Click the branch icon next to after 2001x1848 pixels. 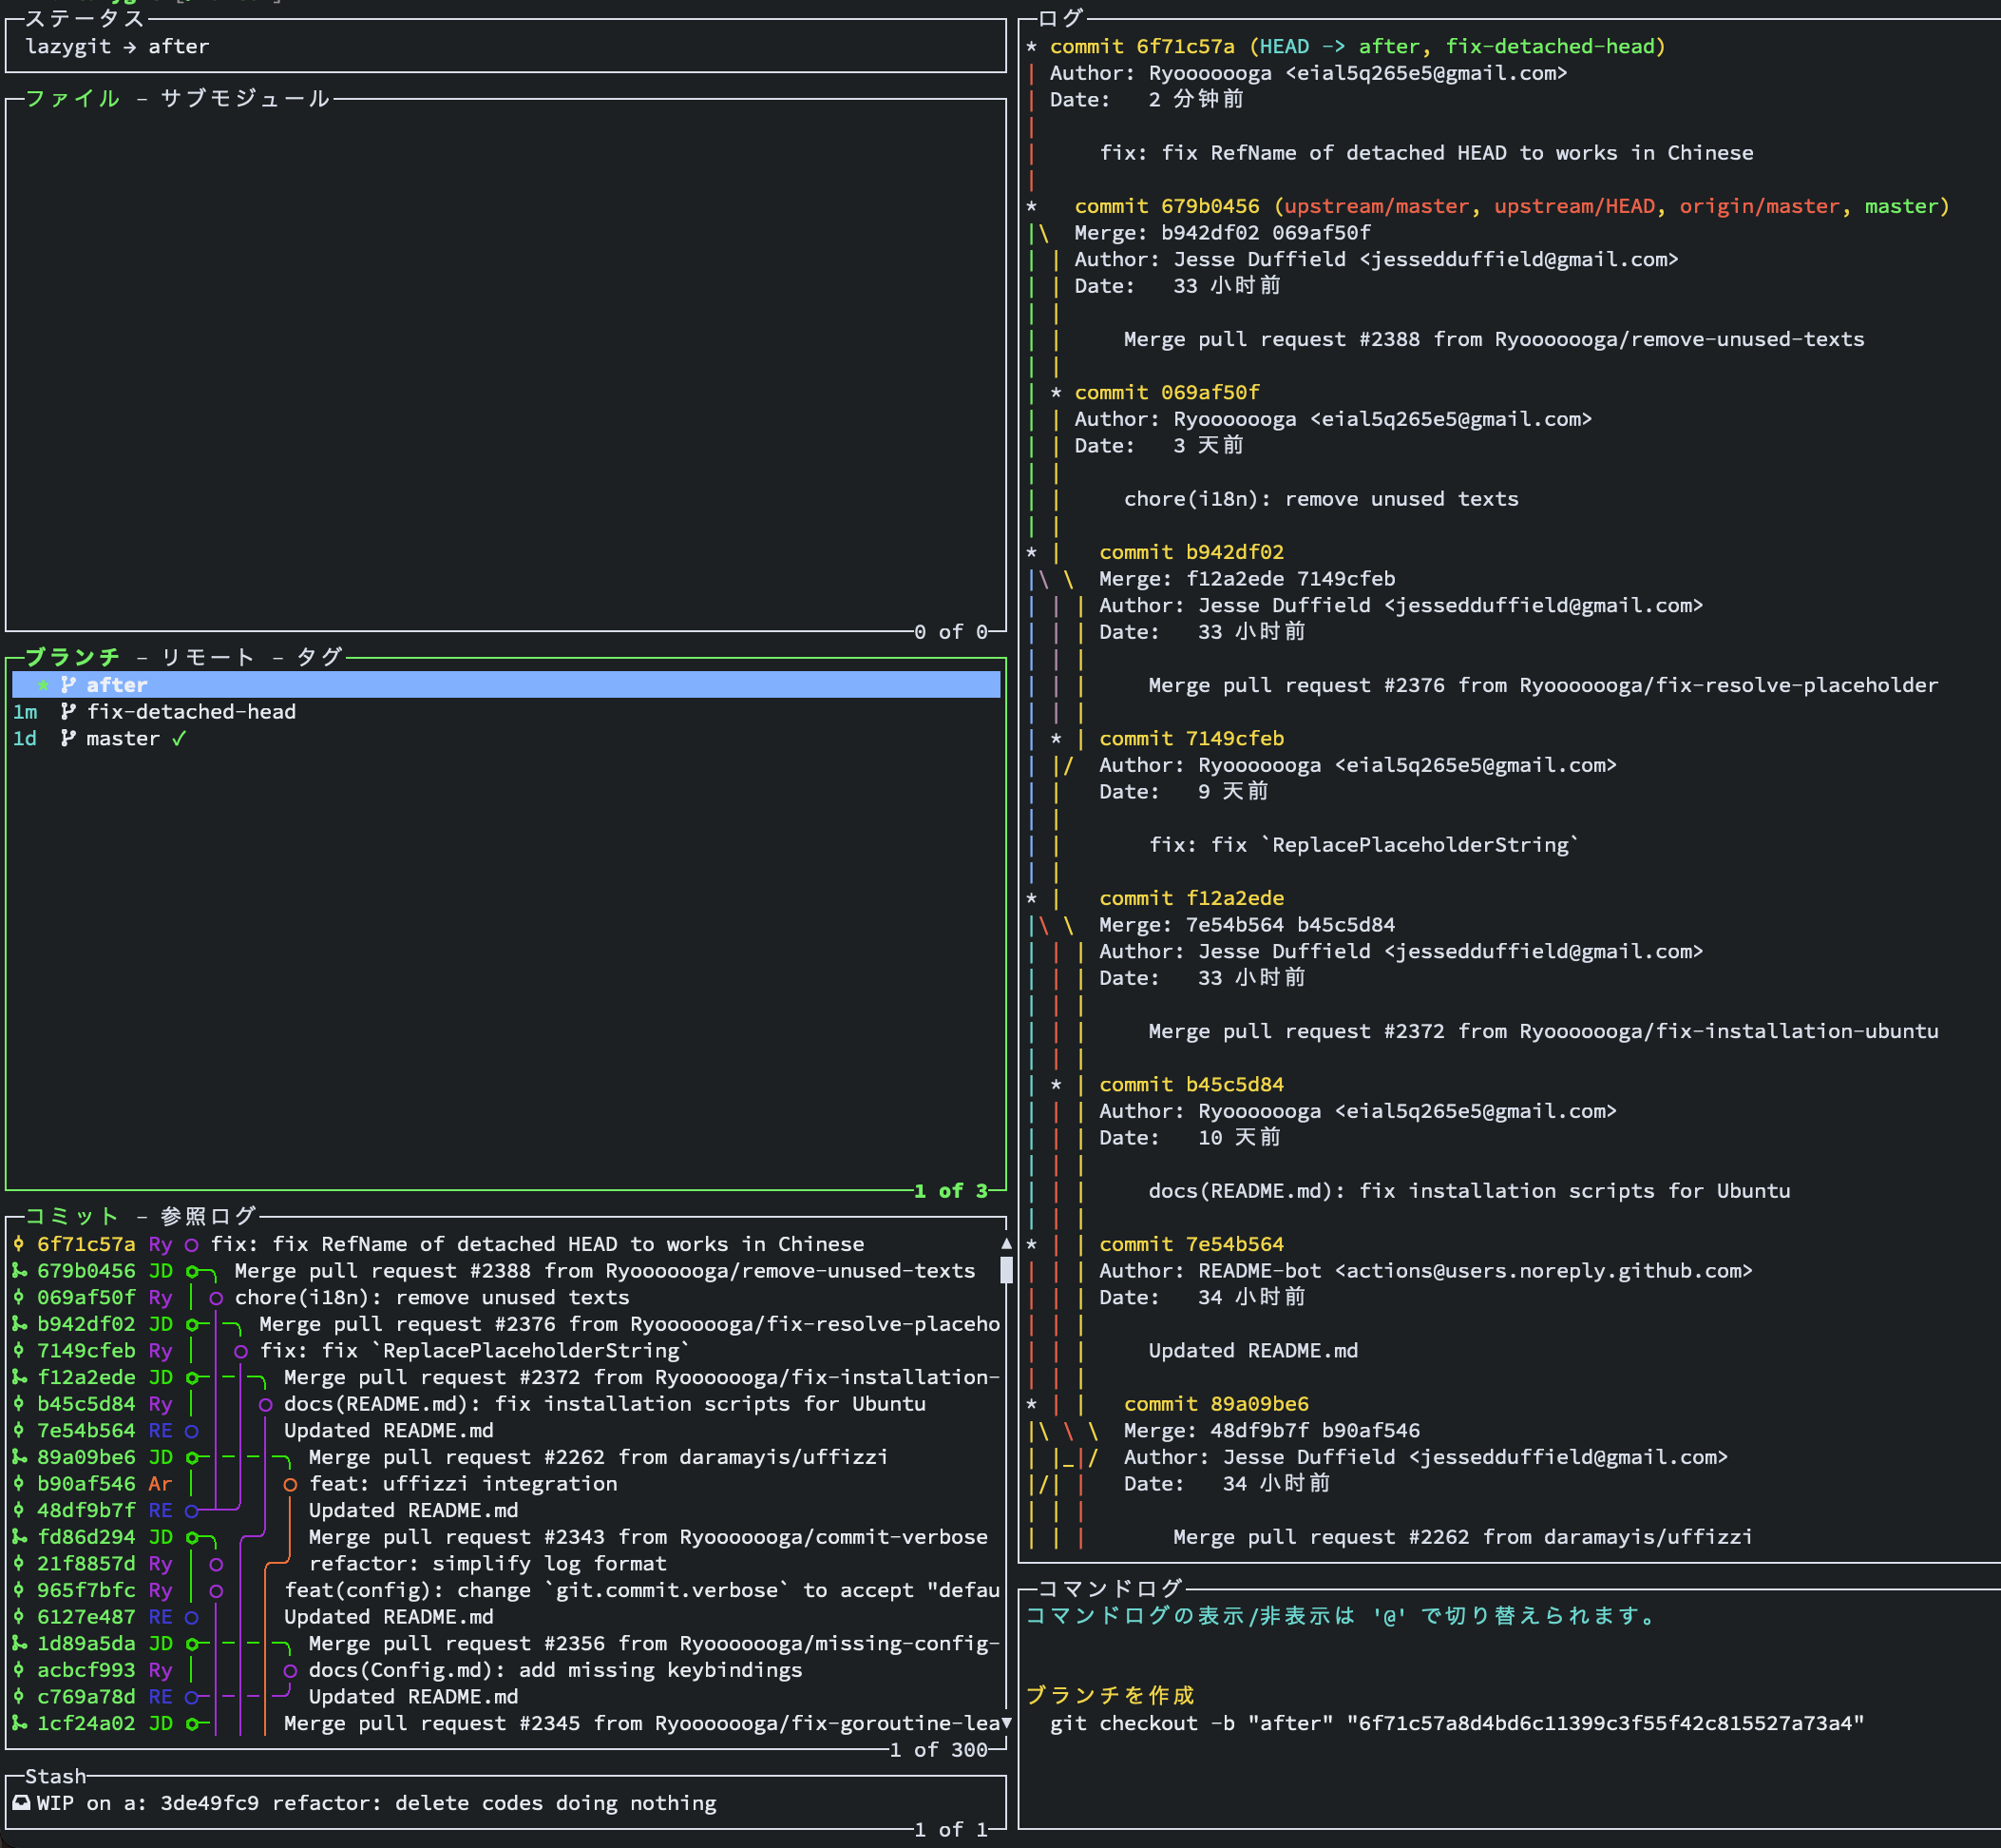tap(68, 685)
